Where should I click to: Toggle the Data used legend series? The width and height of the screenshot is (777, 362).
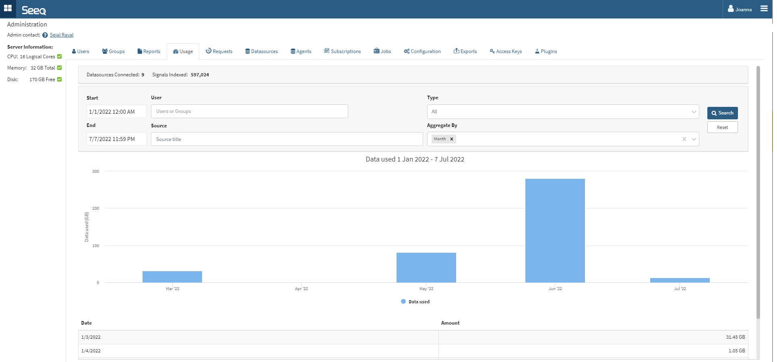(x=415, y=302)
